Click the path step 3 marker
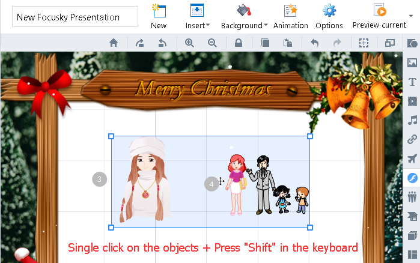Viewport: 420px width, 263px height. pyautogui.click(x=100, y=178)
